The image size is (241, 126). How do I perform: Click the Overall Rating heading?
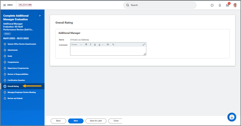point(64,23)
